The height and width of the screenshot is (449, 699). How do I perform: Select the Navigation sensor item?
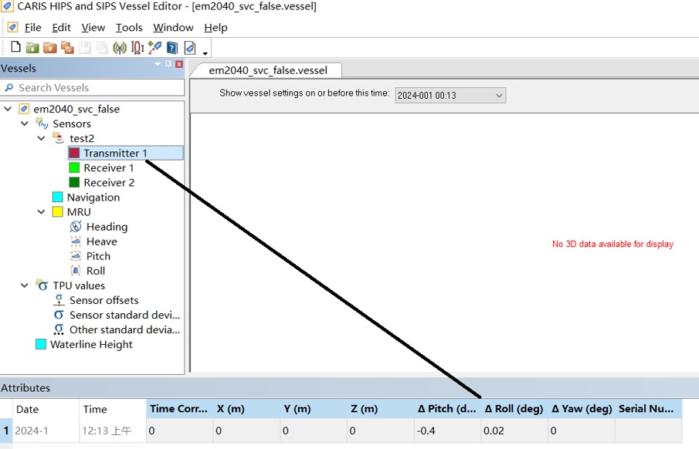point(93,197)
